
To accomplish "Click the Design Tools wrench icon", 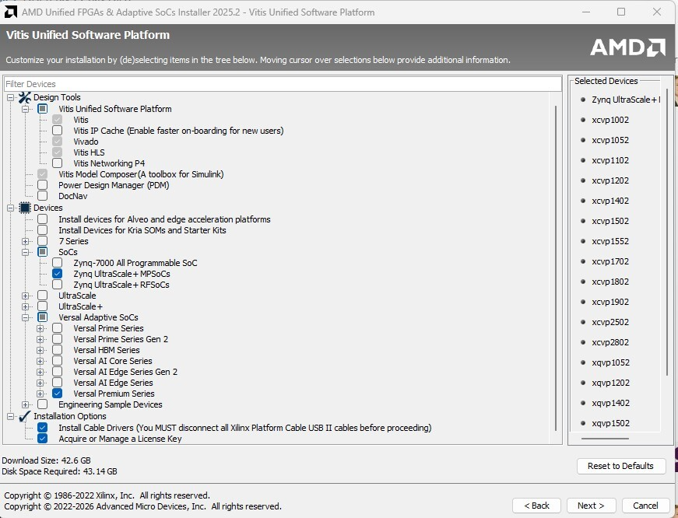I will tap(25, 98).
